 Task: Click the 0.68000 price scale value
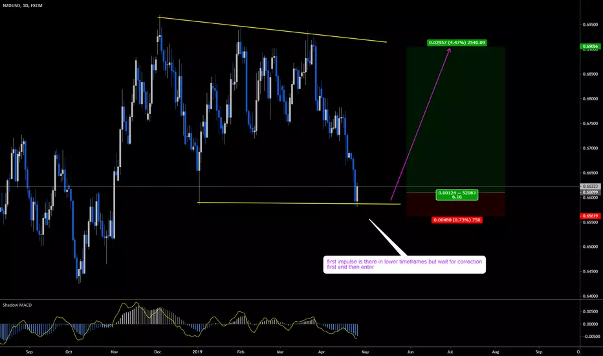click(591, 98)
